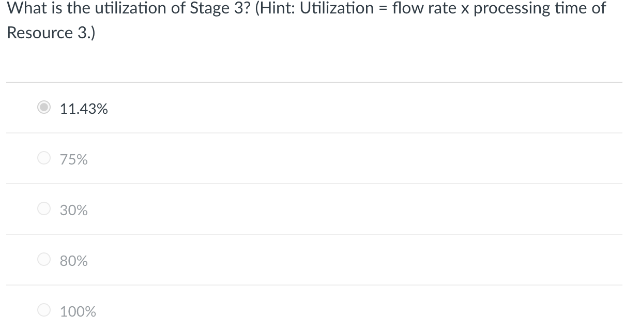
Task: Choose 100% as your answer
Action: 44,310
